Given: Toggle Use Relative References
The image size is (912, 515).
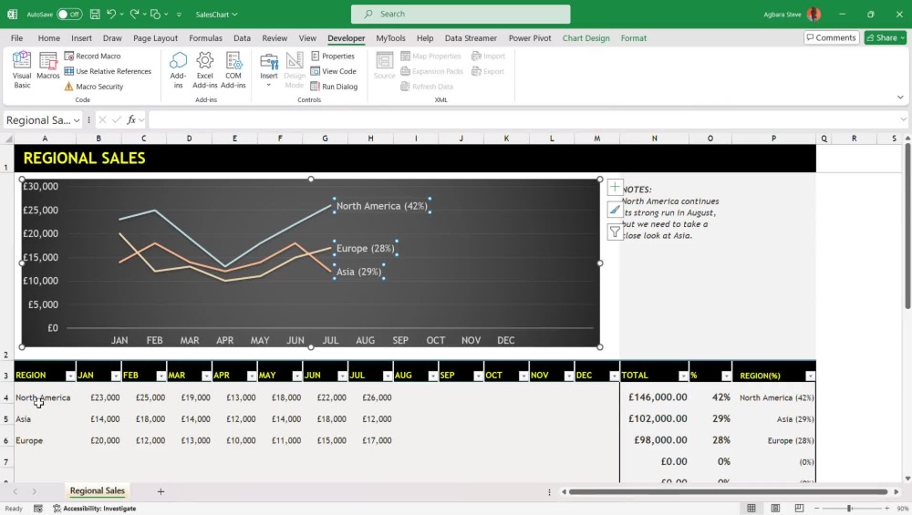Looking at the screenshot, I should (108, 71).
